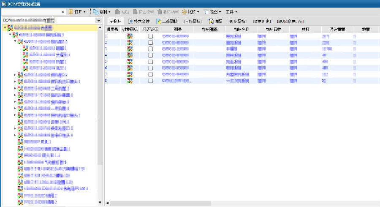Select the root node icon in BOM tree
Image resolution: width=380 pixels, height=207 pixels.
[10, 28]
